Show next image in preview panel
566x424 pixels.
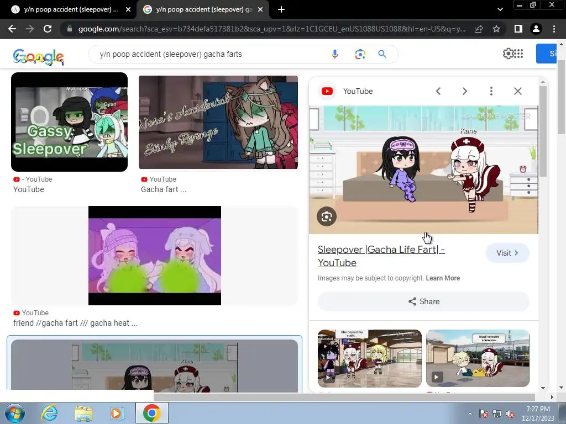pos(464,91)
